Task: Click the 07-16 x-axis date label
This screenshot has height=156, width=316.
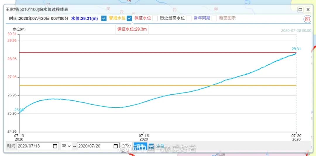Action: tap(144, 136)
